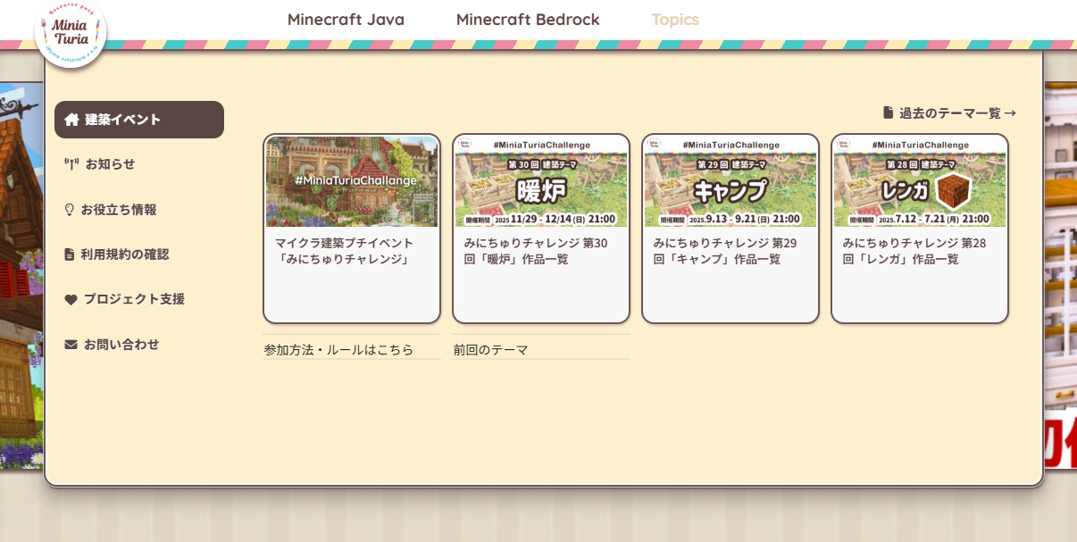This screenshot has height=542, width=1077.
Task: Select the Topics navigation item
Action: (675, 20)
